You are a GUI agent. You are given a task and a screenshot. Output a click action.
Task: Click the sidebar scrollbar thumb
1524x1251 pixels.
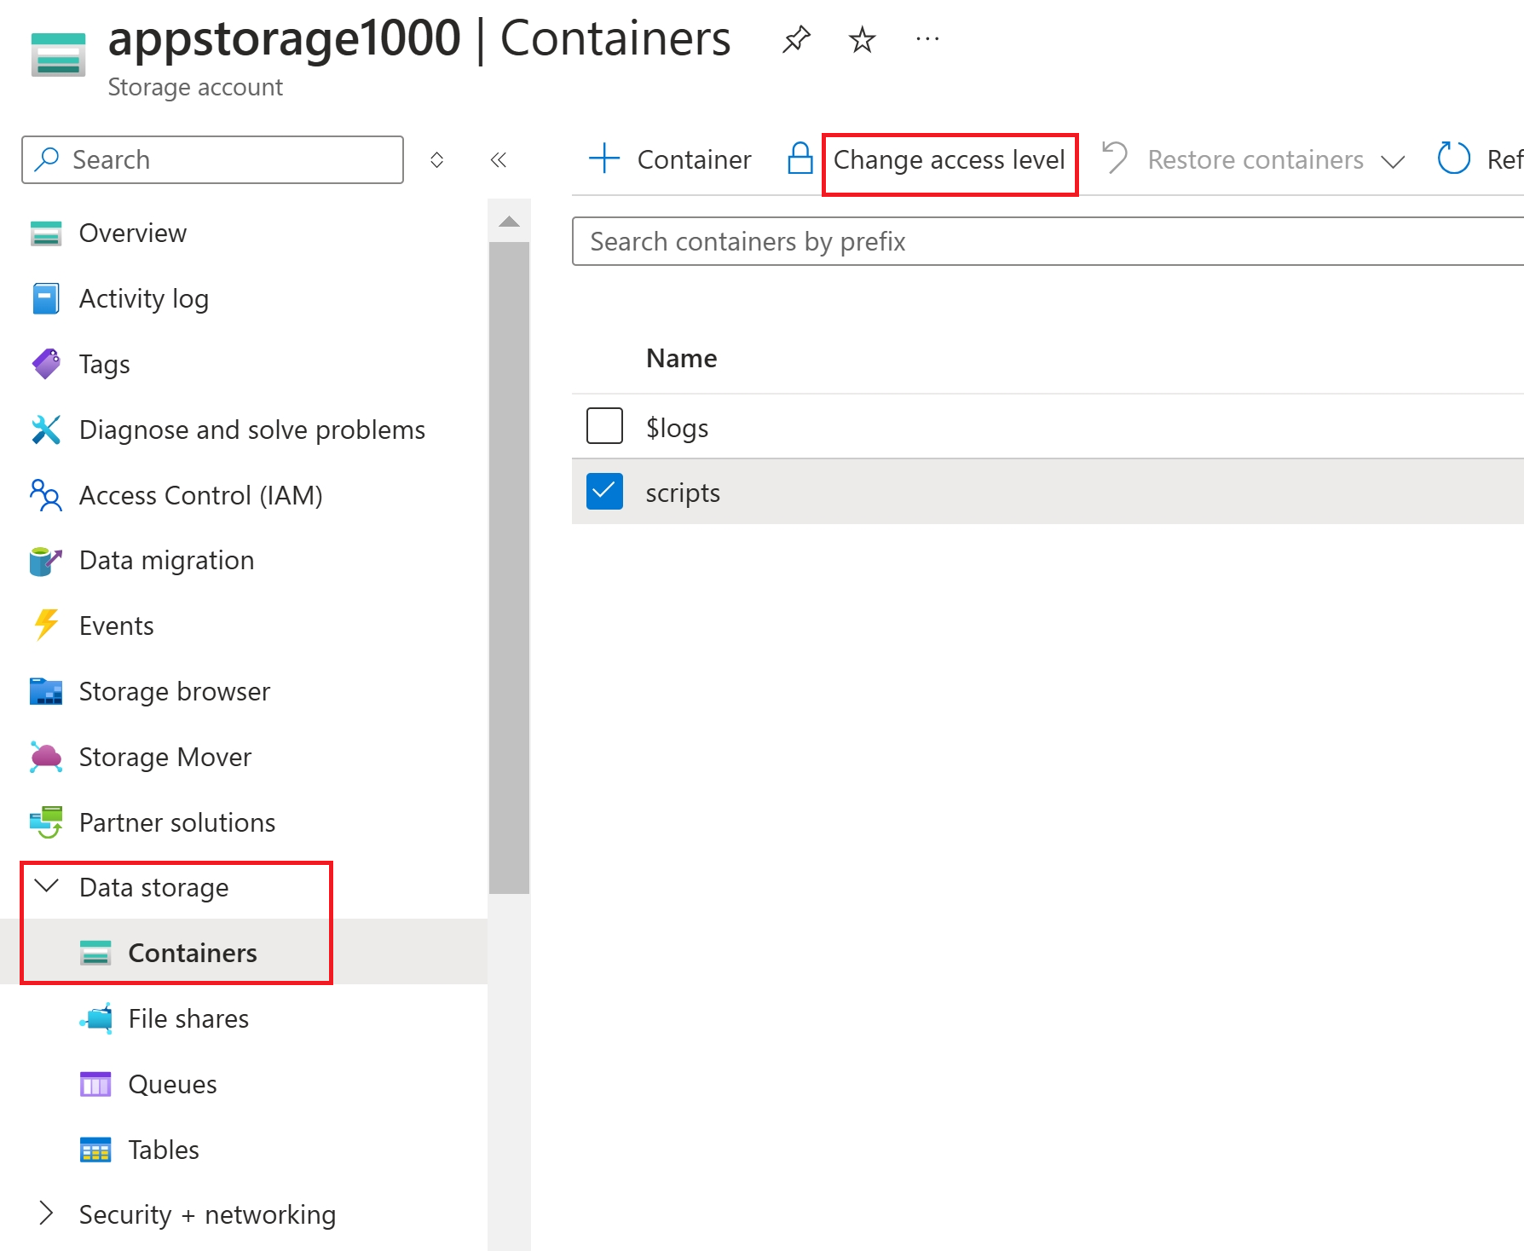click(510, 568)
